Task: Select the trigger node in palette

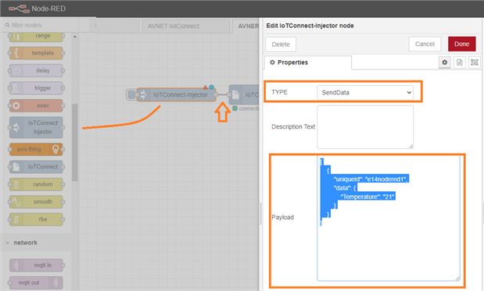Action: tap(37, 88)
